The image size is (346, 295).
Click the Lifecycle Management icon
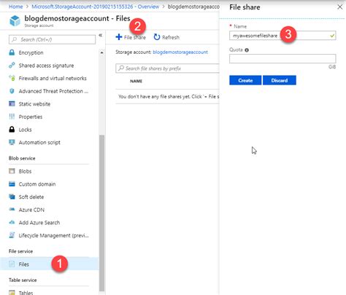coord(12,235)
